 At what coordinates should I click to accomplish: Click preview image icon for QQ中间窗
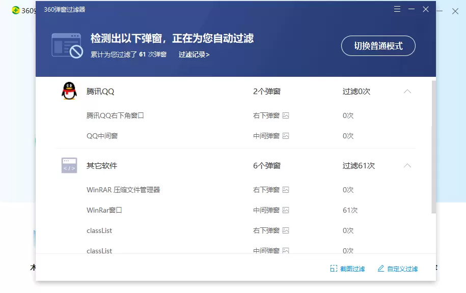point(286,136)
